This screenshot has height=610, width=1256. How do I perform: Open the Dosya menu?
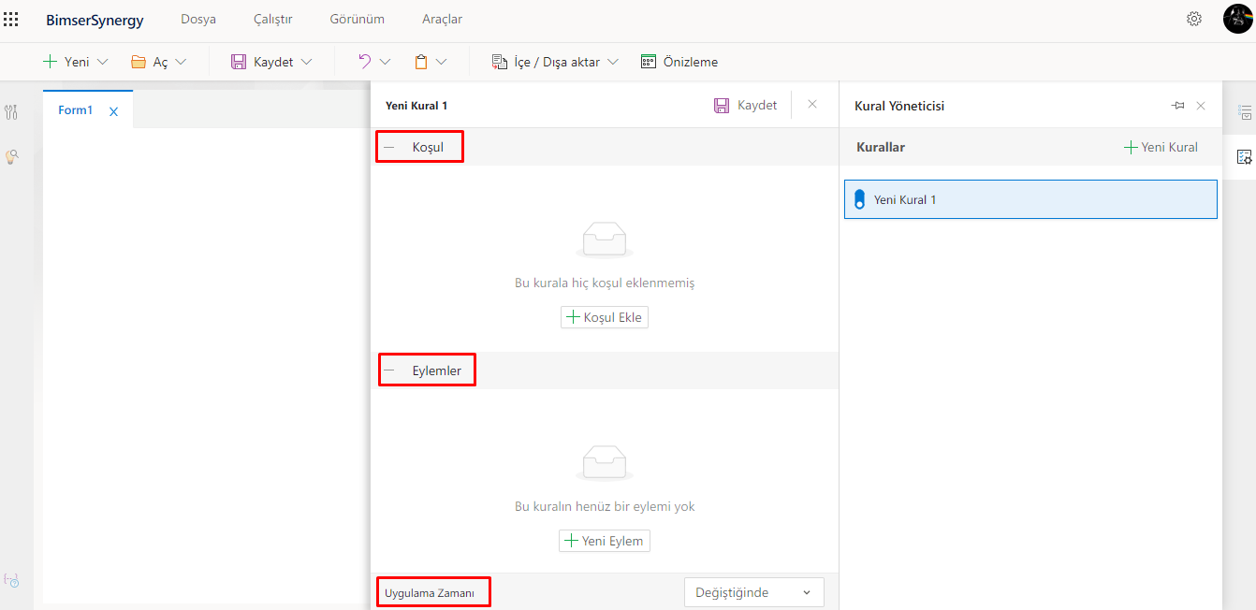(197, 19)
